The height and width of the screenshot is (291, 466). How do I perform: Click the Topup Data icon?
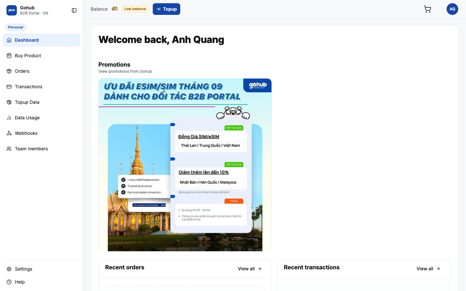(x=9, y=102)
